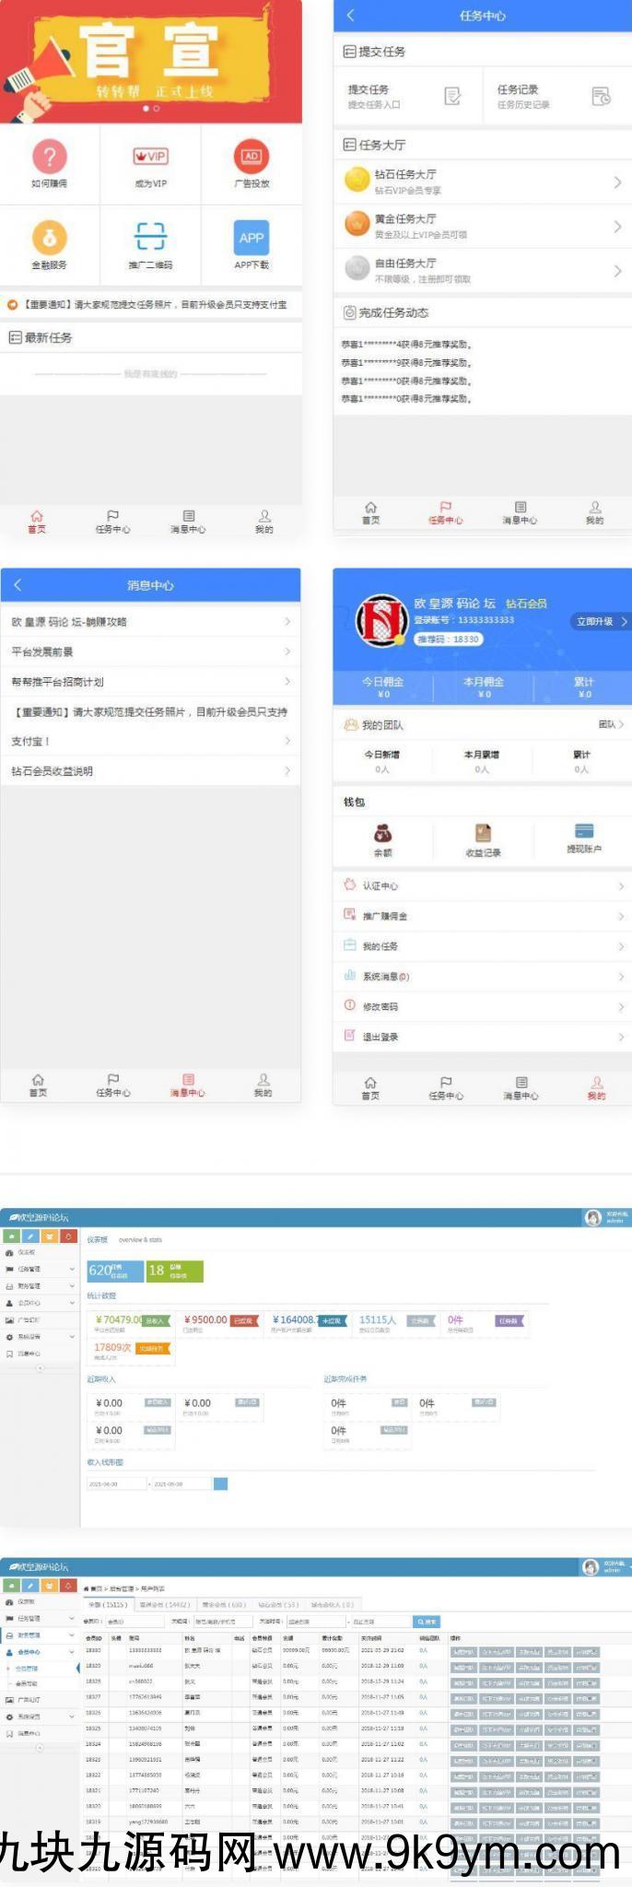Open the 团队 link beside 我的团队

coord(611,724)
